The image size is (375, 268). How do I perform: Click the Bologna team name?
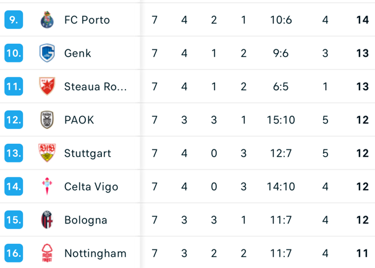pyautogui.click(x=86, y=220)
